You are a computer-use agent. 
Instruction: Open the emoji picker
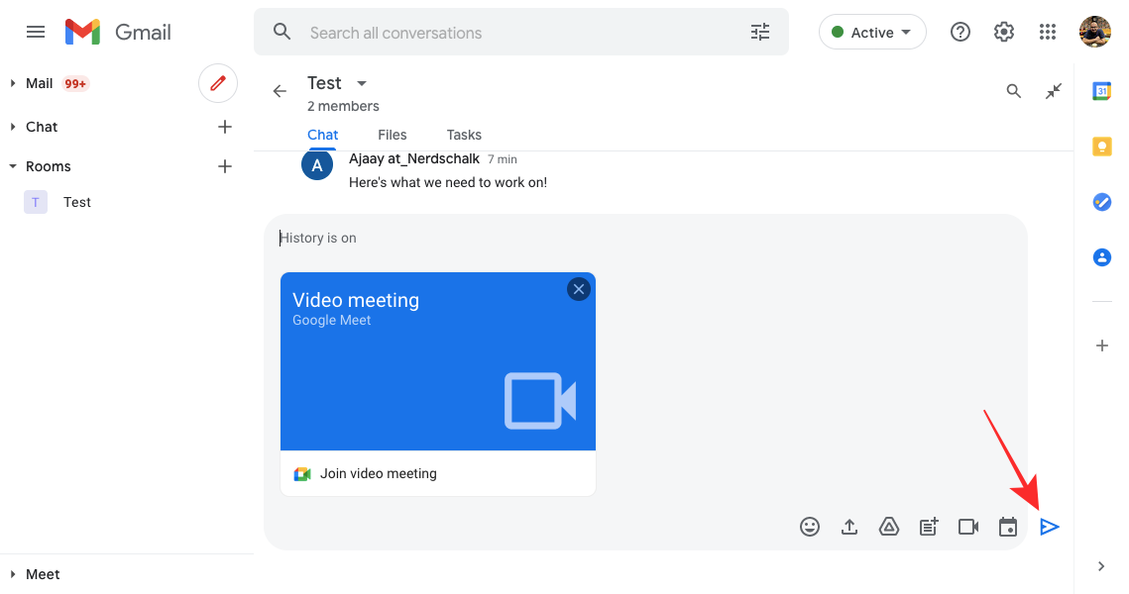pyautogui.click(x=810, y=527)
